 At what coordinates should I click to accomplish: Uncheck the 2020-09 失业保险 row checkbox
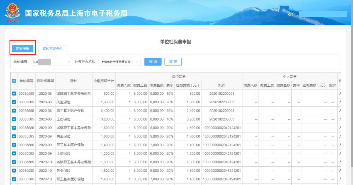click(14, 136)
